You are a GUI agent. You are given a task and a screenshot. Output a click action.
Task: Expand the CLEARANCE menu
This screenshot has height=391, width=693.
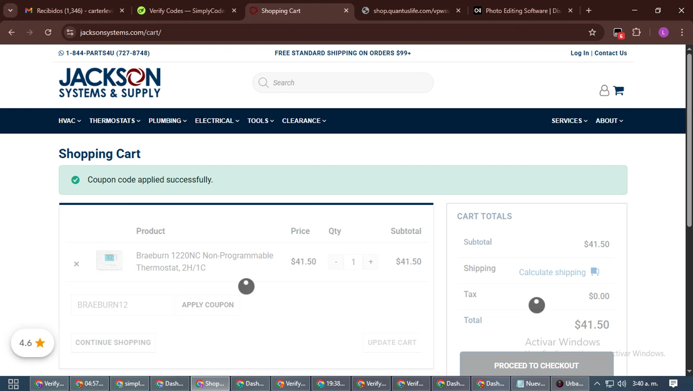point(304,121)
